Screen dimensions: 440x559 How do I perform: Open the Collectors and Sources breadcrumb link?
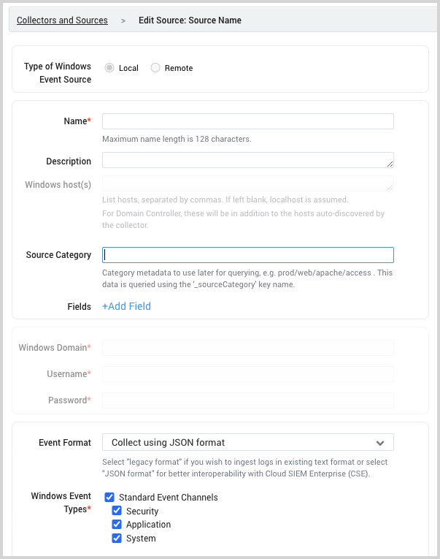click(62, 20)
